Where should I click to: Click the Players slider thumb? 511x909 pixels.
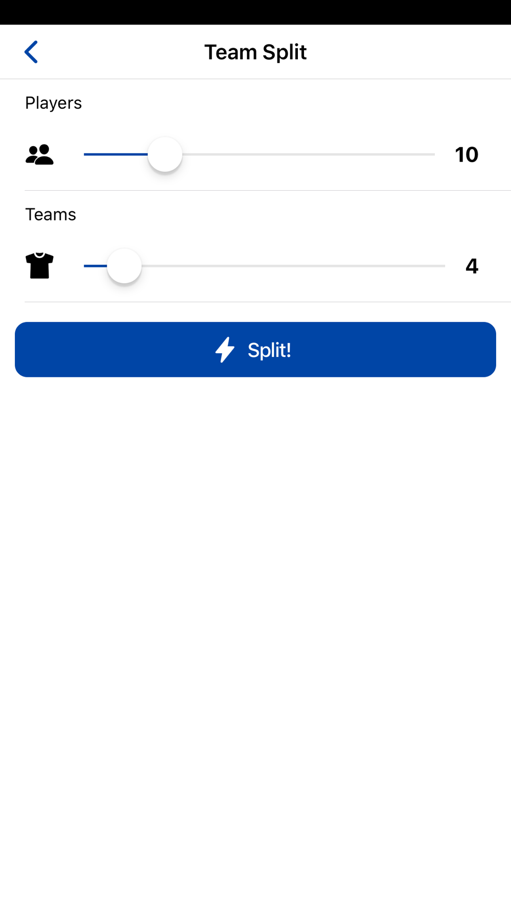(165, 154)
